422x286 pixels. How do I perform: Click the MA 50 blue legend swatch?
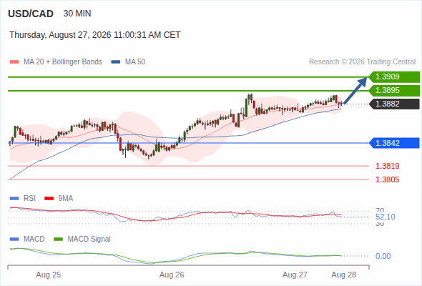coord(116,62)
